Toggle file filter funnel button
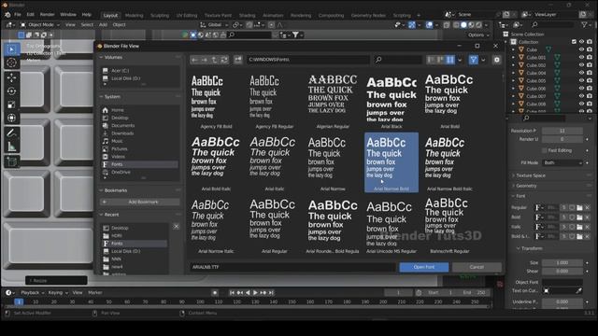The height and width of the screenshot is (336, 598). (x=474, y=60)
